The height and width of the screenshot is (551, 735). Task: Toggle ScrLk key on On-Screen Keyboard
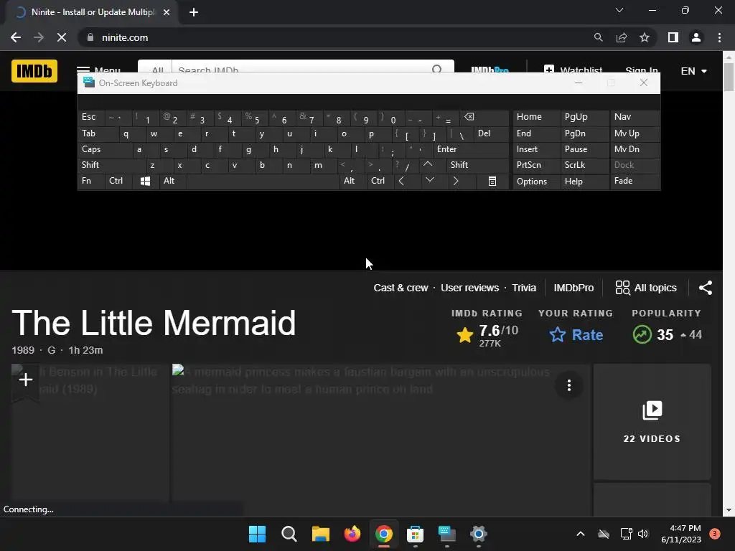584,165
